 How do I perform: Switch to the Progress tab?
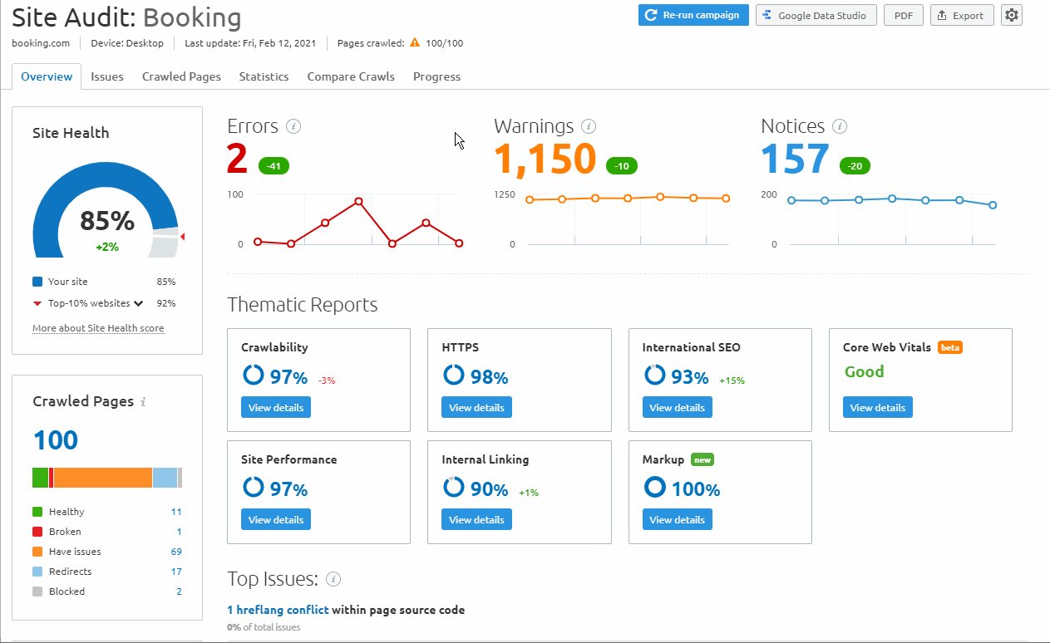click(x=436, y=76)
